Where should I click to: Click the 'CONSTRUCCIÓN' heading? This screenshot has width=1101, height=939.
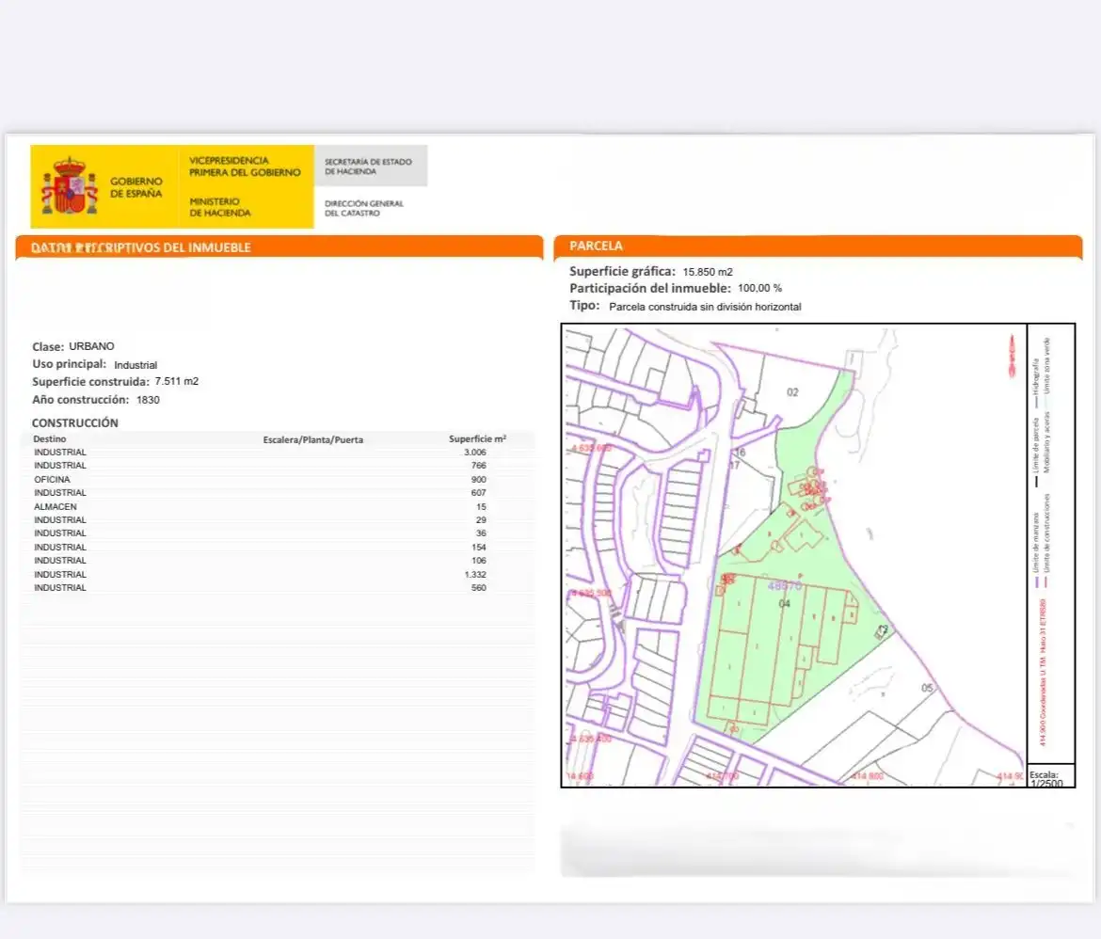click(x=75, y=422)
